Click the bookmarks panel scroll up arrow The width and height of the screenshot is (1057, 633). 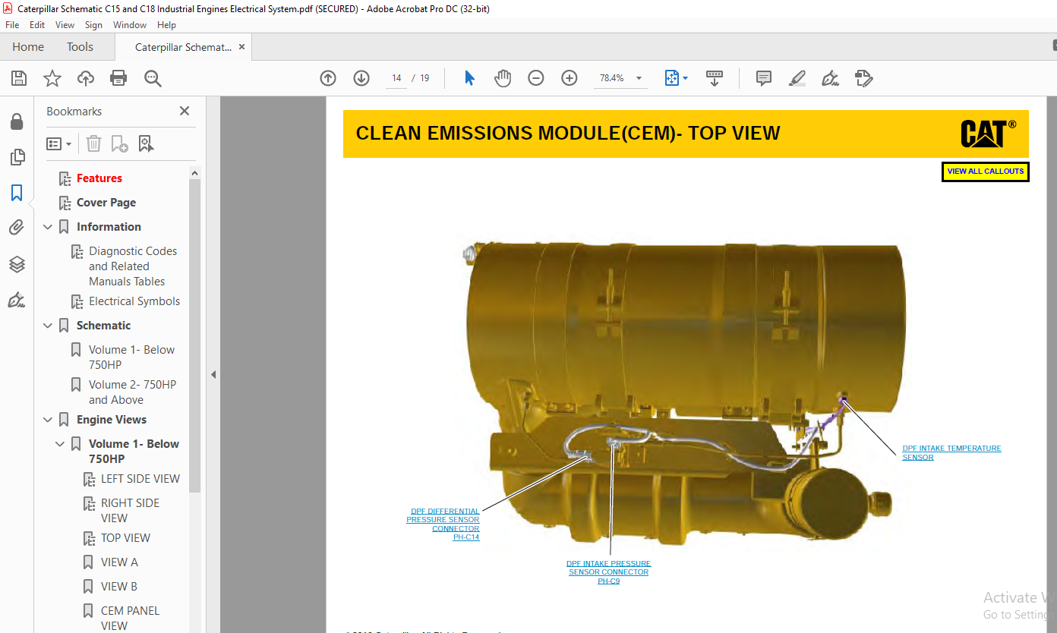194,173
